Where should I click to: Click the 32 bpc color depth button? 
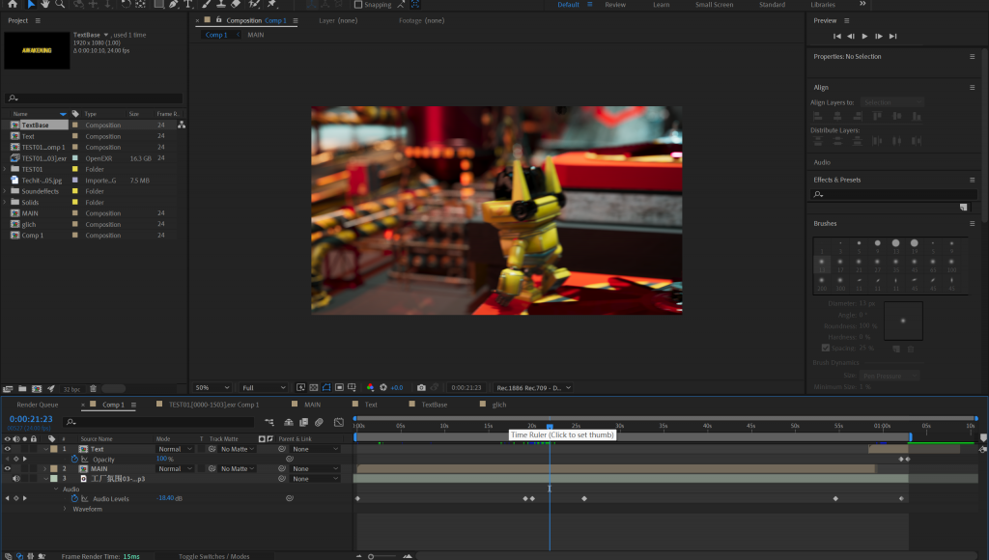(71, 389)
